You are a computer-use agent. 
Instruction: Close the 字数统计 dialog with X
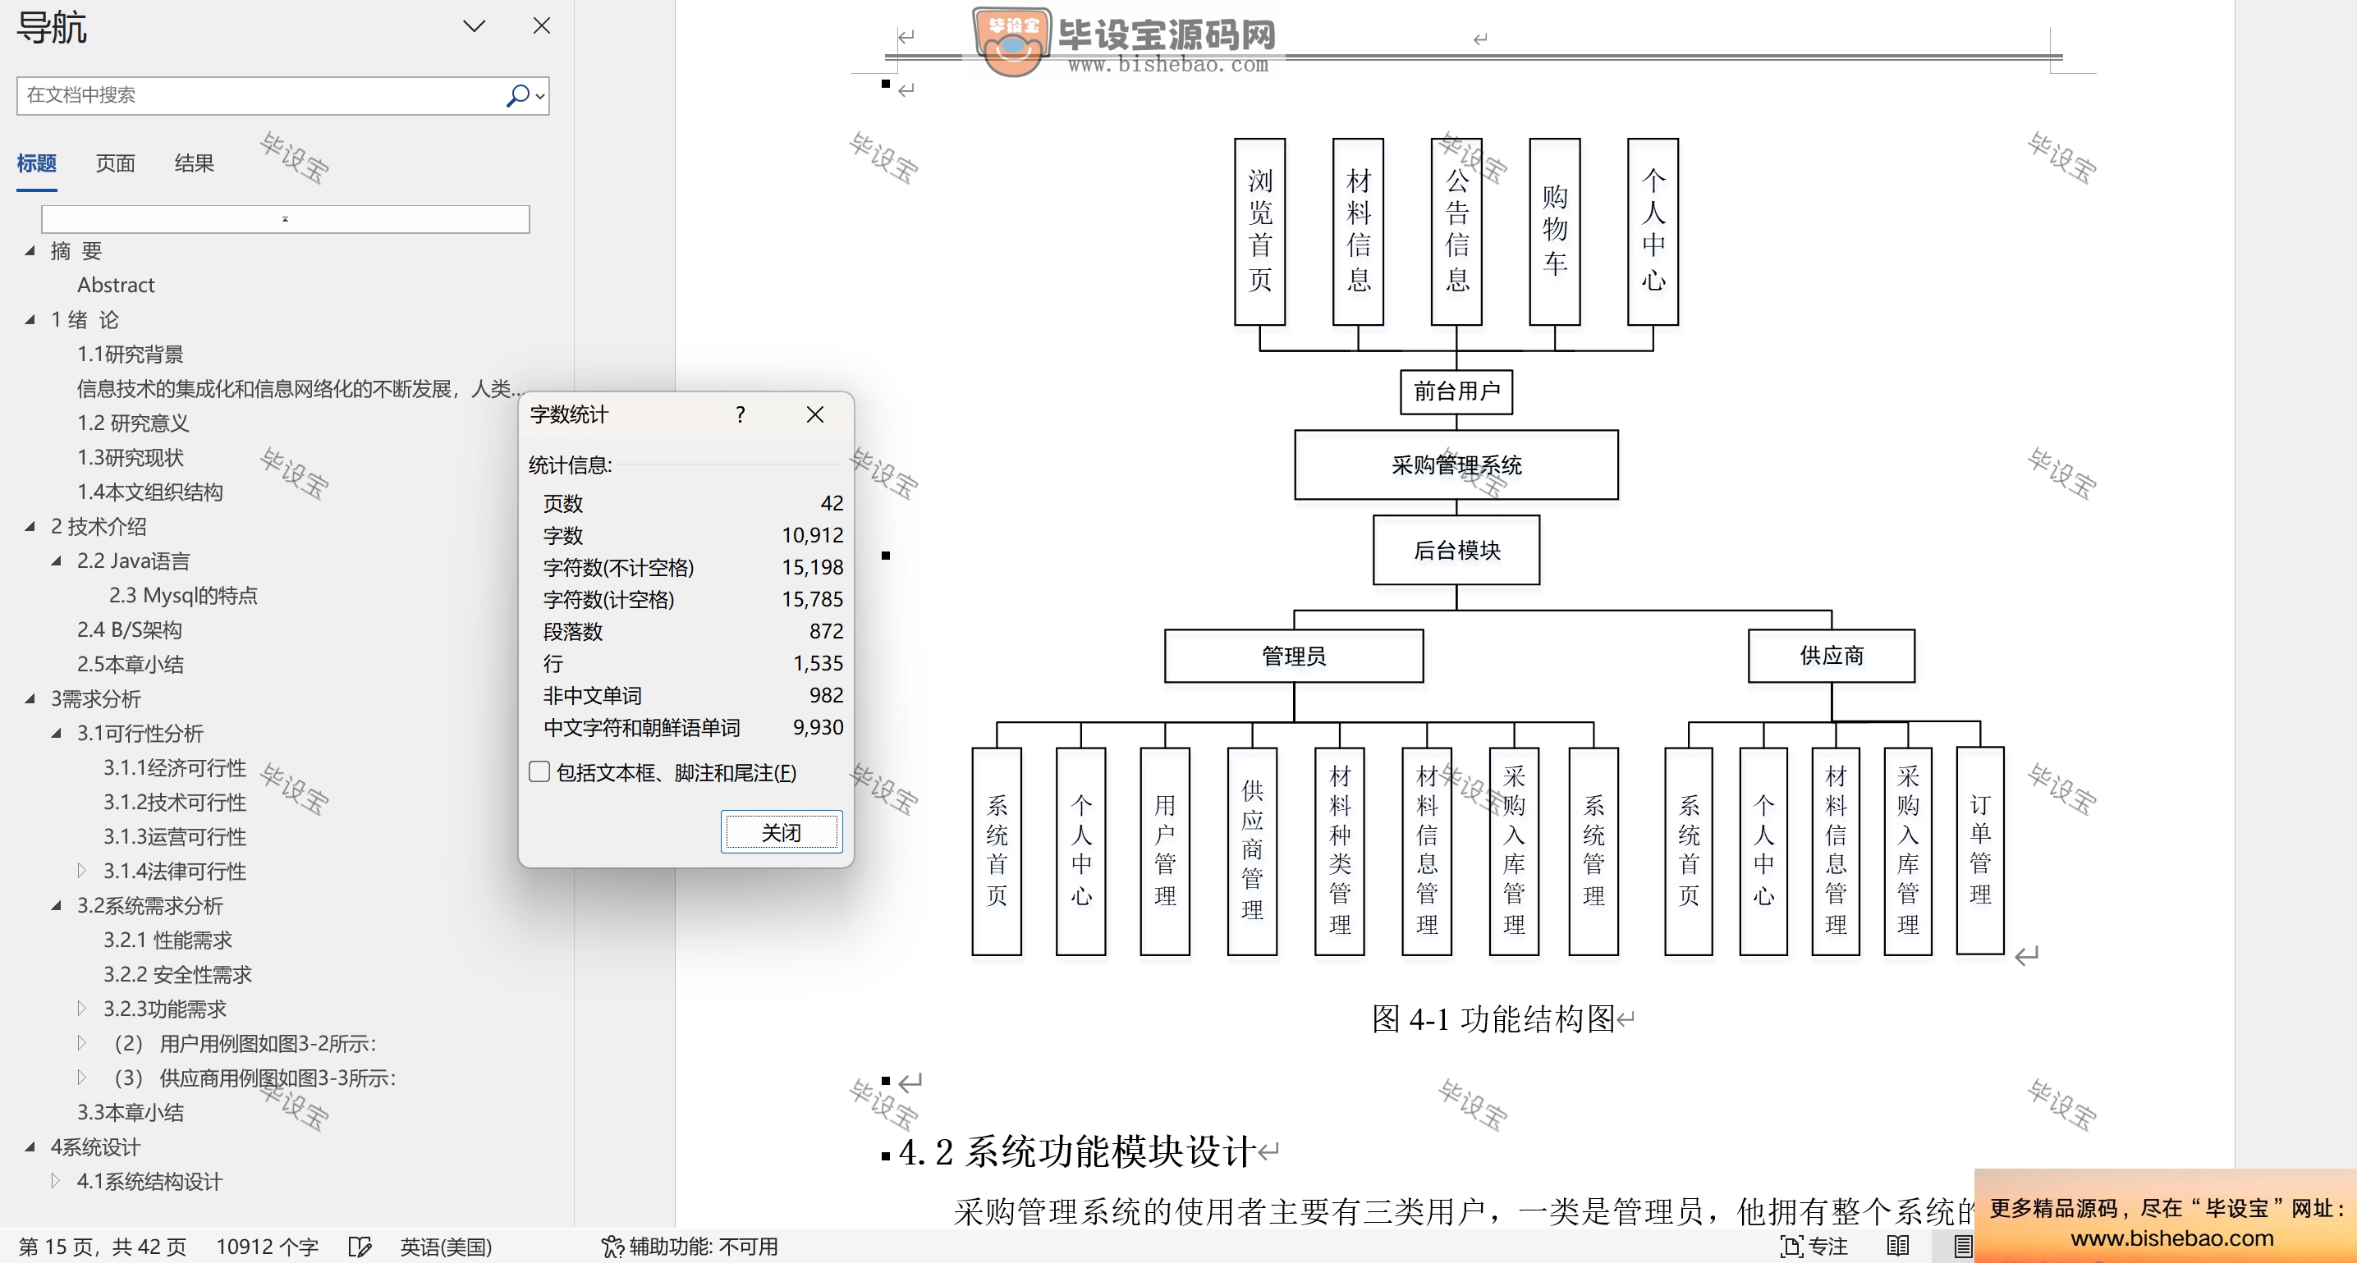click(x=815, y=415)
